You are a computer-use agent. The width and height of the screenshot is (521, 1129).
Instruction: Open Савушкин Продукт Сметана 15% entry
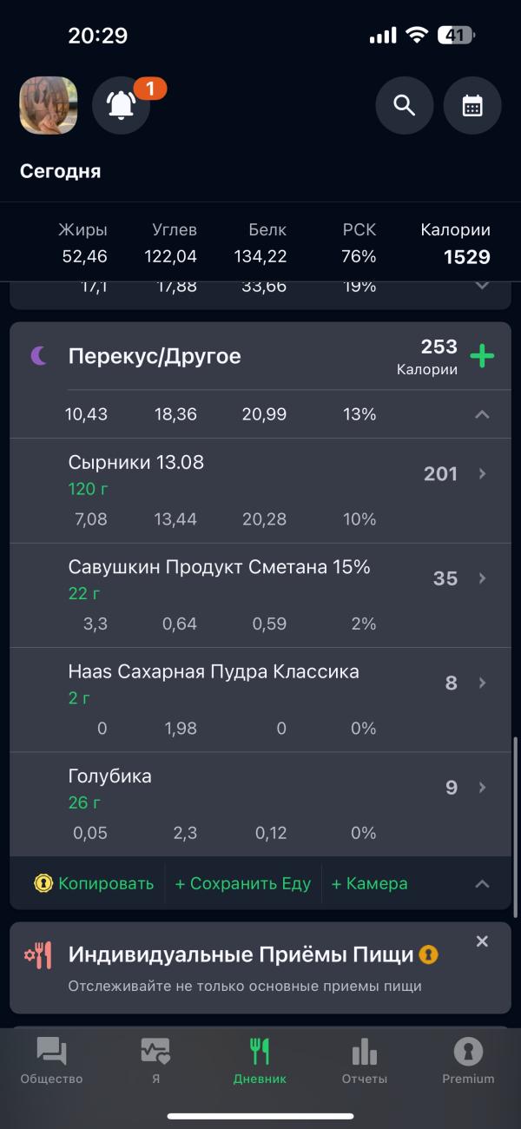click(260, 595)
